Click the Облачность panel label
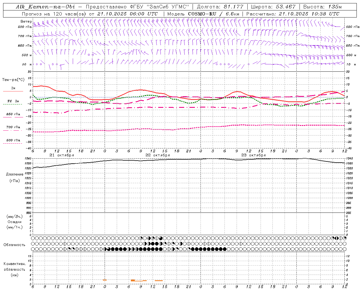The width and height of the screenshot is (361, 289). 14,245
